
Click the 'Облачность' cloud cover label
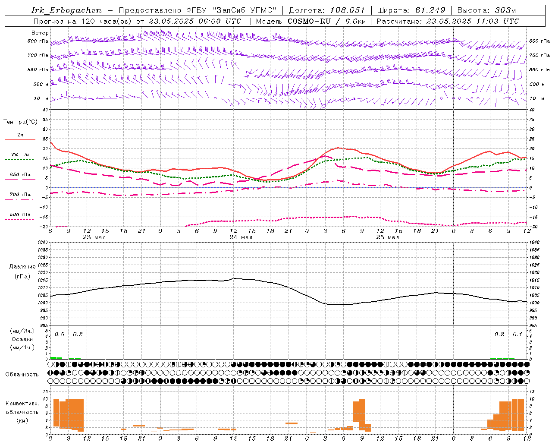coord(22,375)
